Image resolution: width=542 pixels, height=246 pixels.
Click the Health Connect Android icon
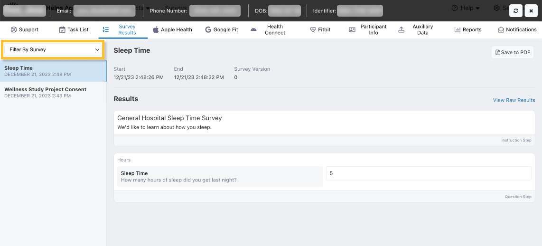click(253, 29)
